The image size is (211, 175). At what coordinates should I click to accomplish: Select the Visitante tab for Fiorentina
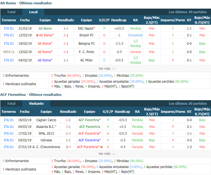(36, 104)
